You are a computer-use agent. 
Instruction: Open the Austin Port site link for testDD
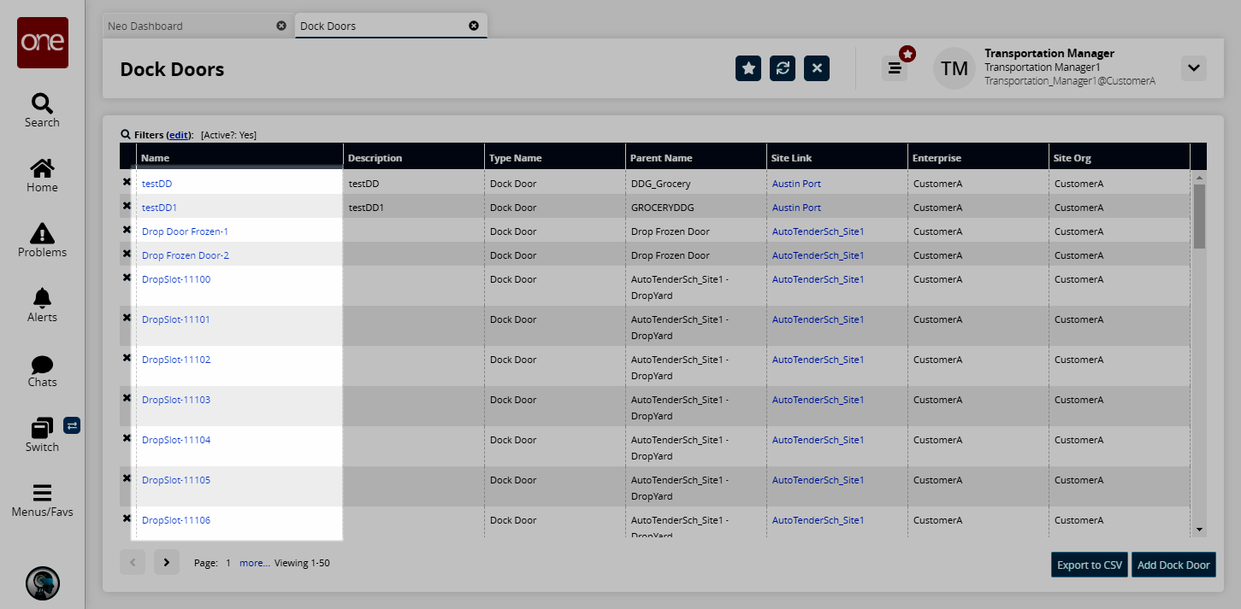tap(796, 184)
